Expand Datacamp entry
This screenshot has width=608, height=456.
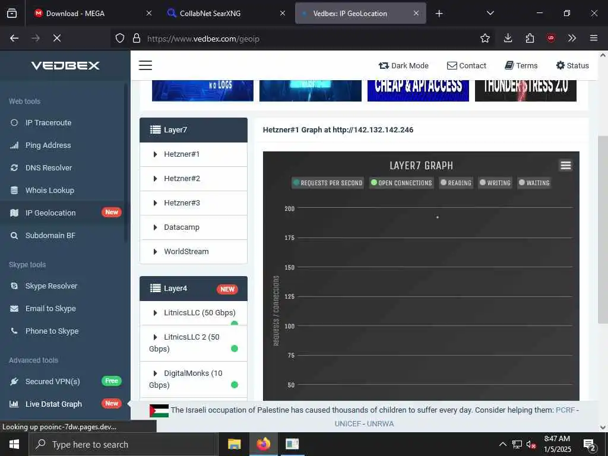pyautogui.click(x=194, y=227)
